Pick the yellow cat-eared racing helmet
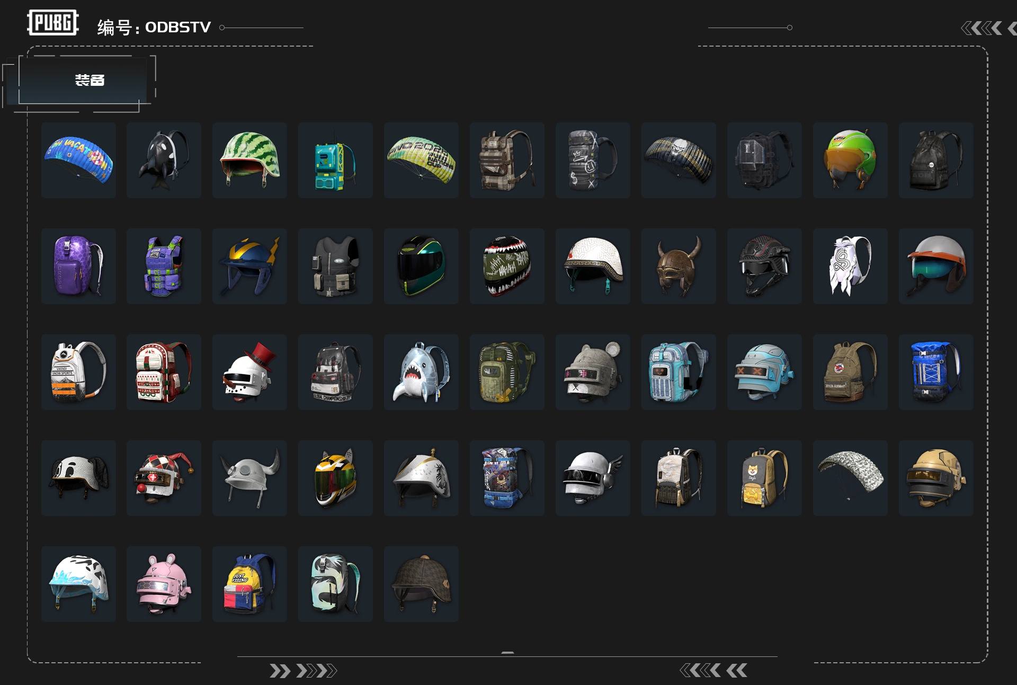 coord(336,478)
